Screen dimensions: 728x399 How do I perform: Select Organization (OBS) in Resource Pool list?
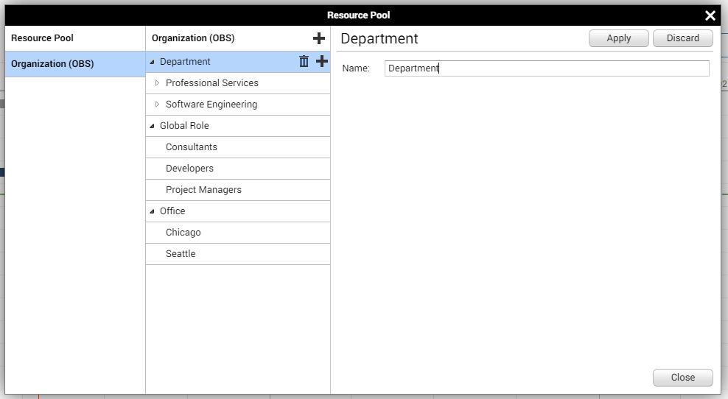click(x=75, y=64)
